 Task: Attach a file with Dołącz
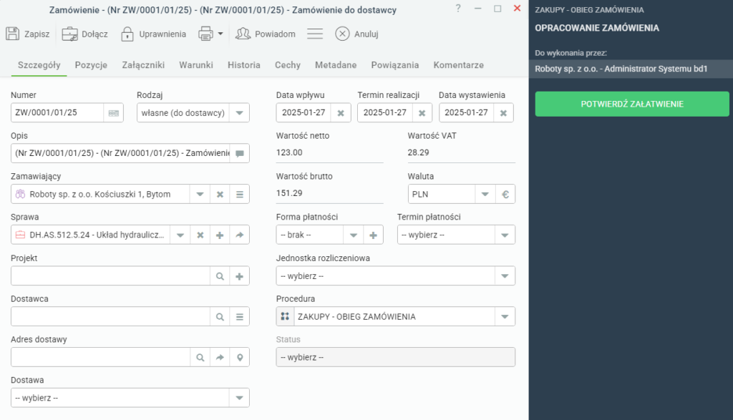click(x=84, y=34)
